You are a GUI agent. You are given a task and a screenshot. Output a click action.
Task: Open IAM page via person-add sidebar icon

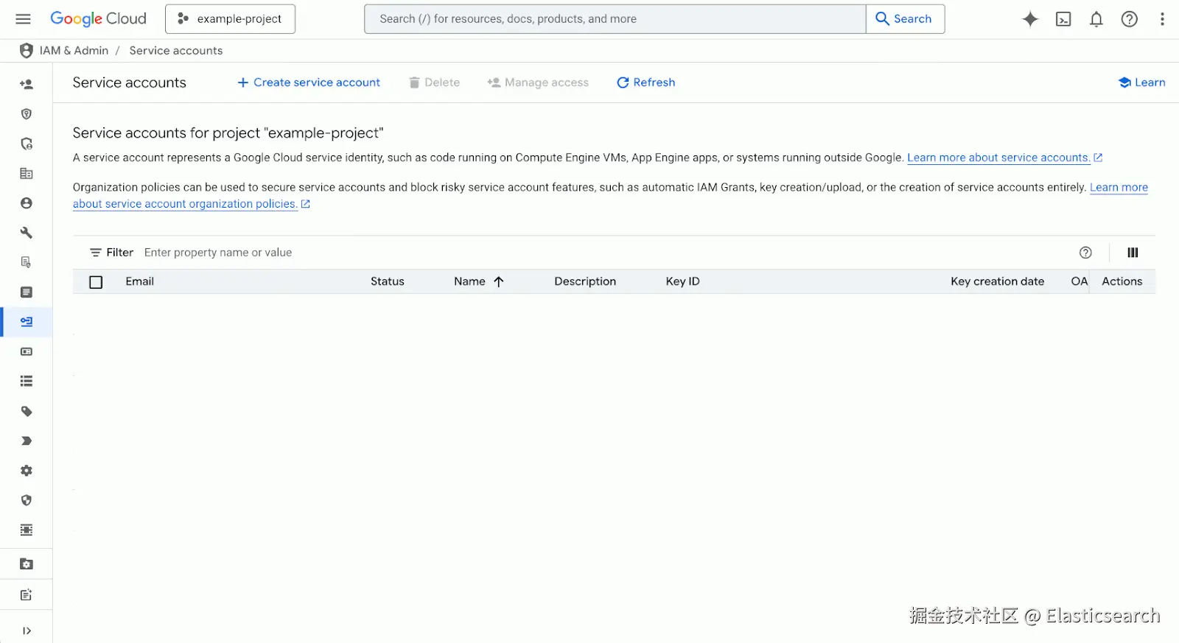[x=27, y=85]
